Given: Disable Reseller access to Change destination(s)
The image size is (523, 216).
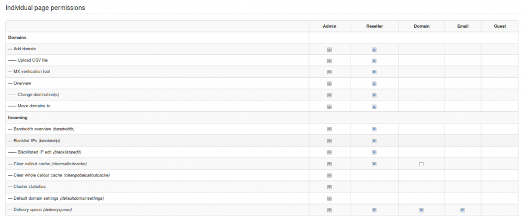Looking at the screenshot, I should 374,95.
